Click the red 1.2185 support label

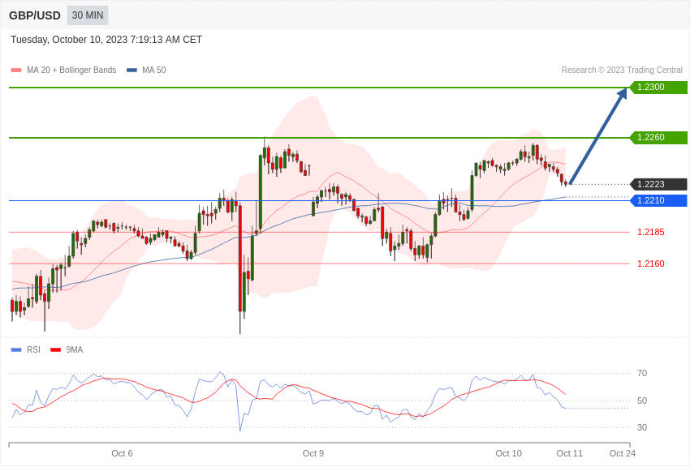coord(651,232)
